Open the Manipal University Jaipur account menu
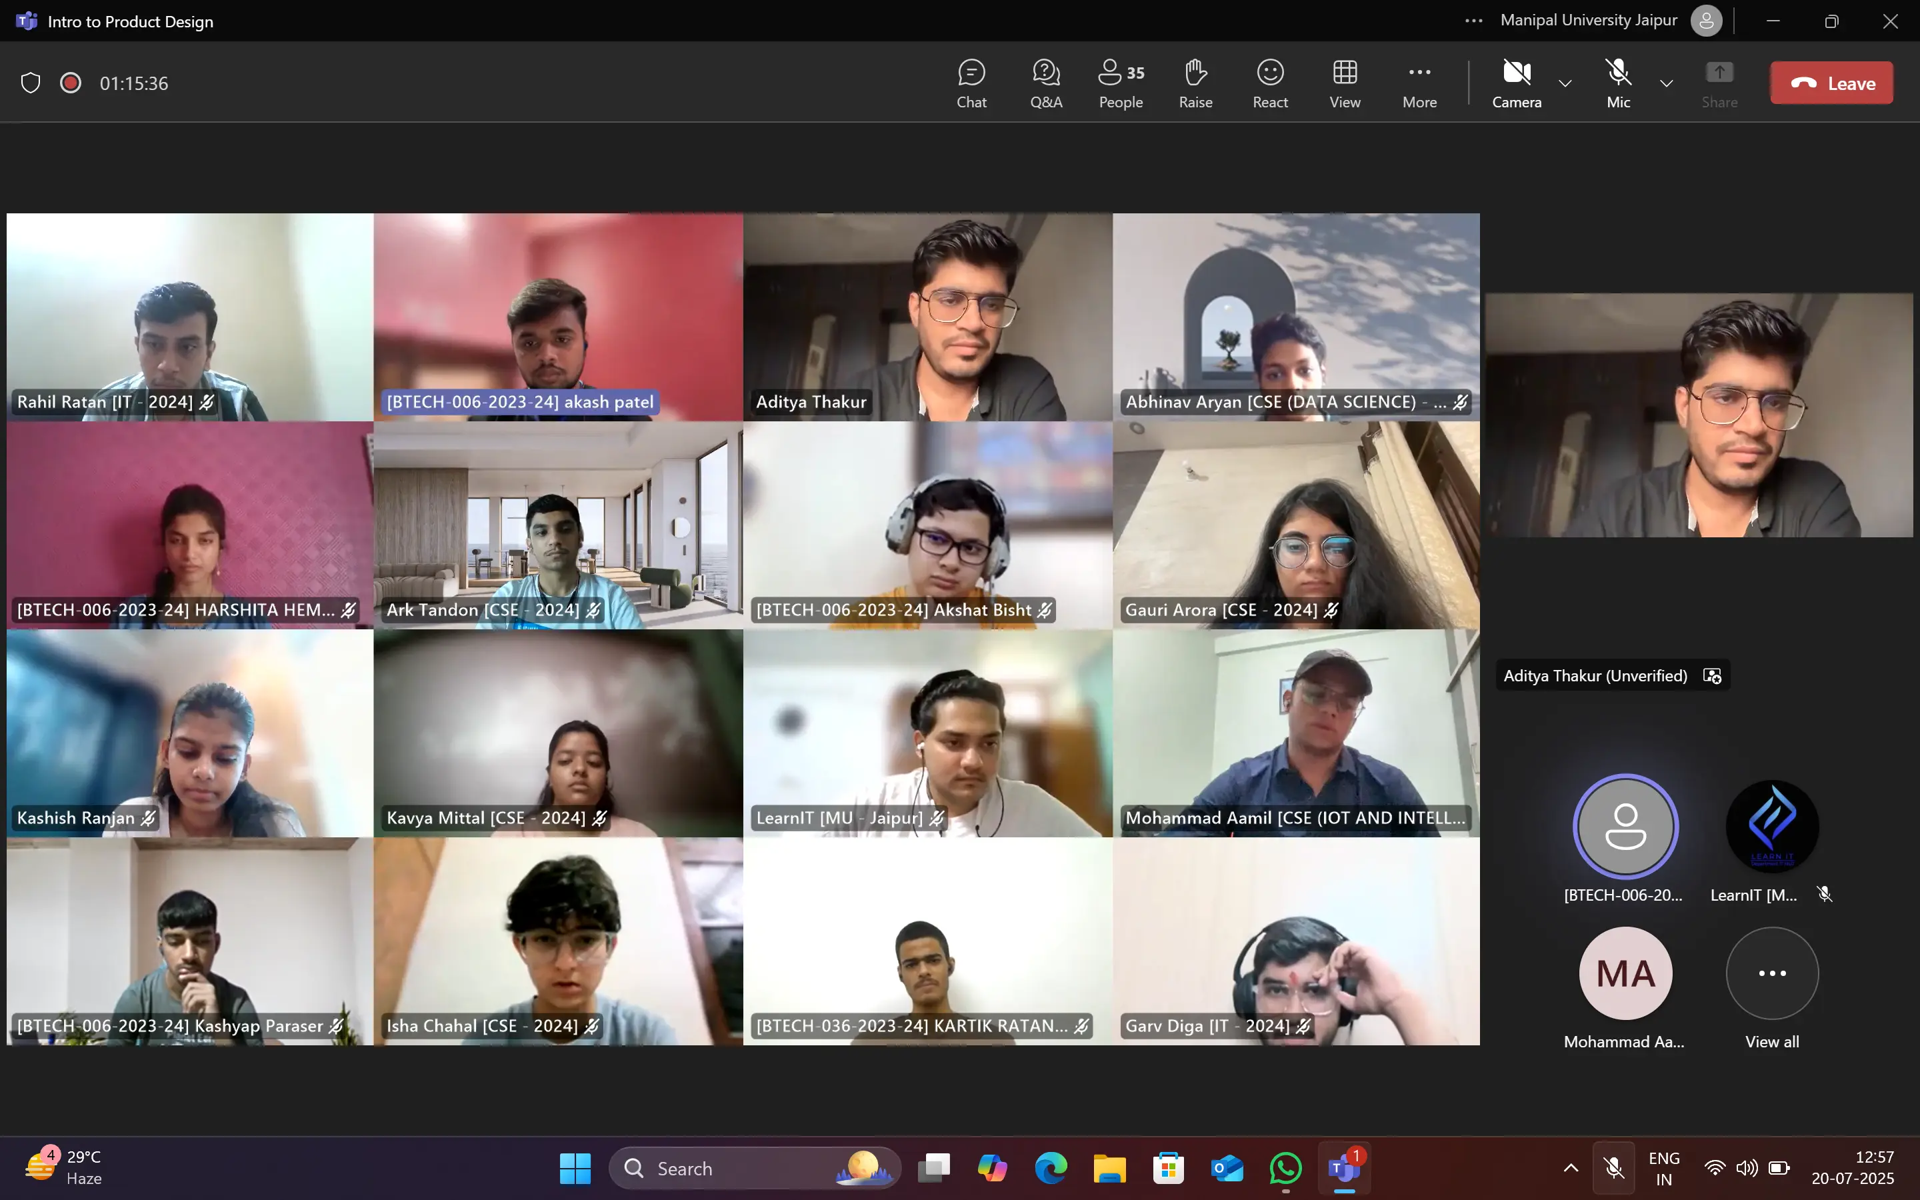This screenshot has height=1200, width=1920. 1706,20
